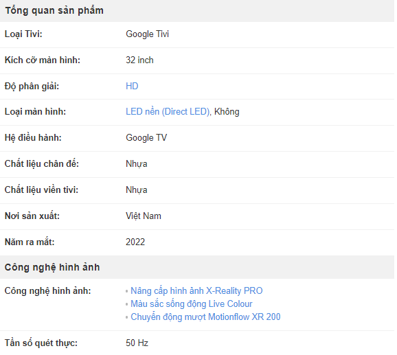Select the '50 Hz' value
Viewport: 397px width, 355px height.
click(x=137, y=343)
